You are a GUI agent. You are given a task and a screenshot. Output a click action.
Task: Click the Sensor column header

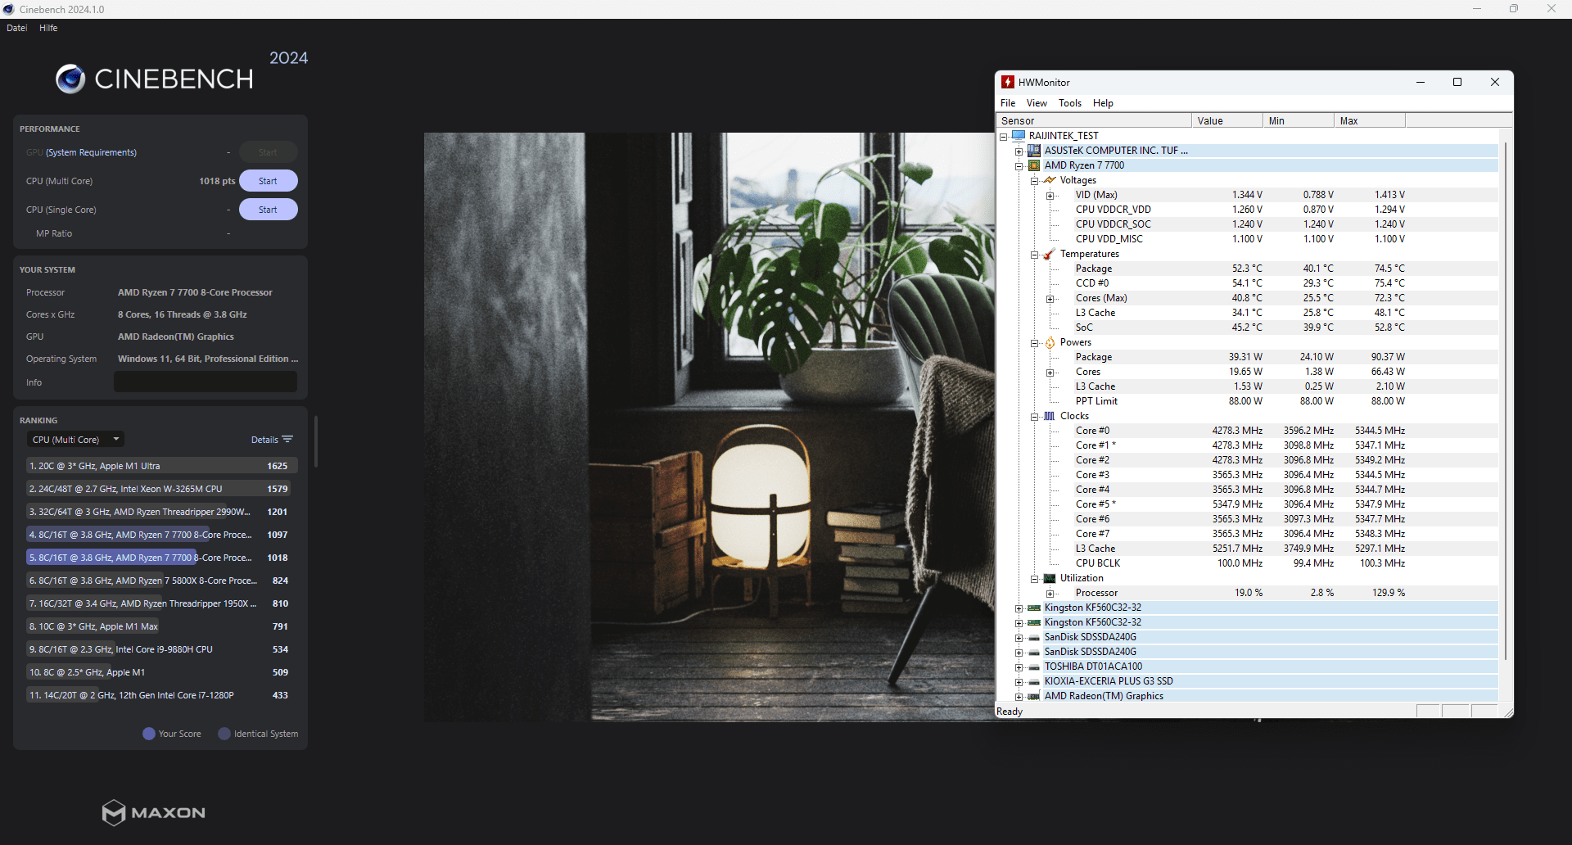point(1094,120)
